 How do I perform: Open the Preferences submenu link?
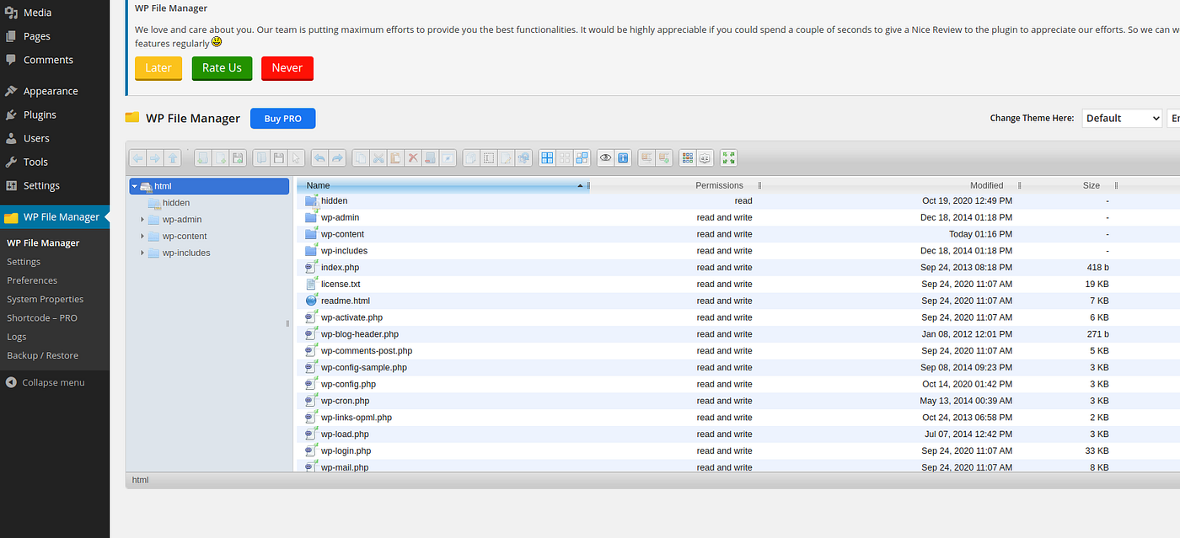(32, 280)
